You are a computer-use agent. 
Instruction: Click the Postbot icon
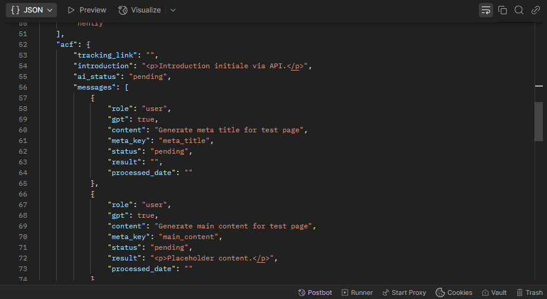302,292
